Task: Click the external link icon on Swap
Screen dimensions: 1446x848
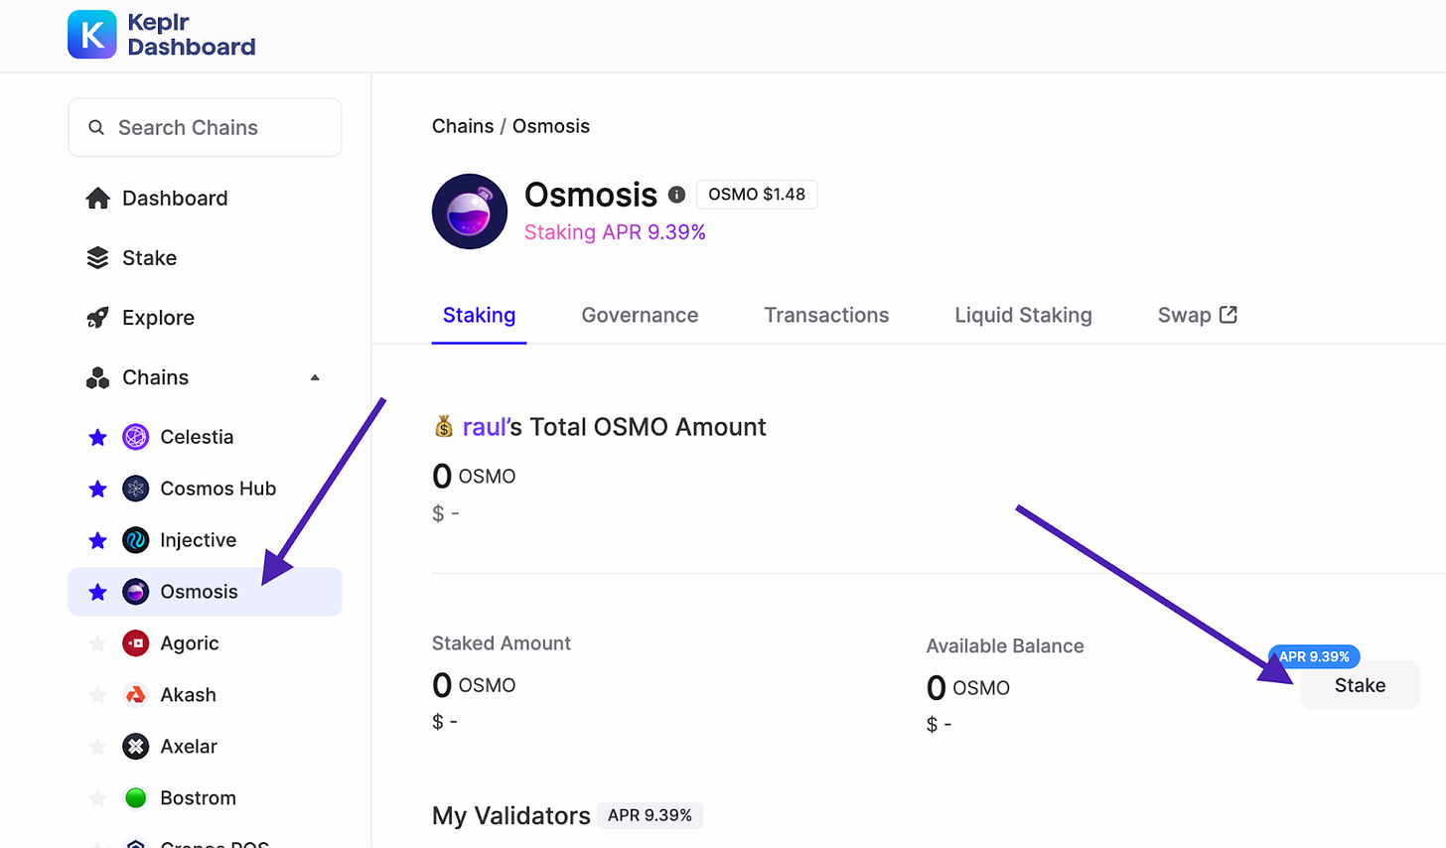Action: [x=1229, y=315]
